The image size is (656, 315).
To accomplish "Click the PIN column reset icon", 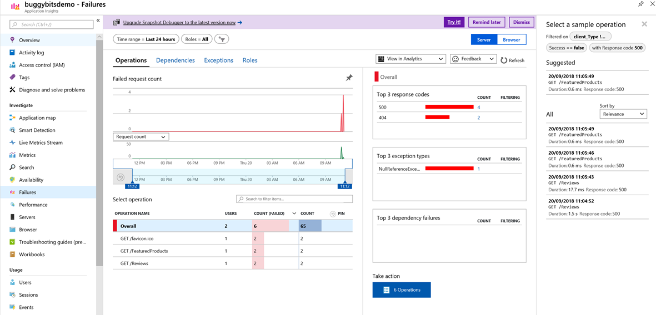I will pos(333,214).
